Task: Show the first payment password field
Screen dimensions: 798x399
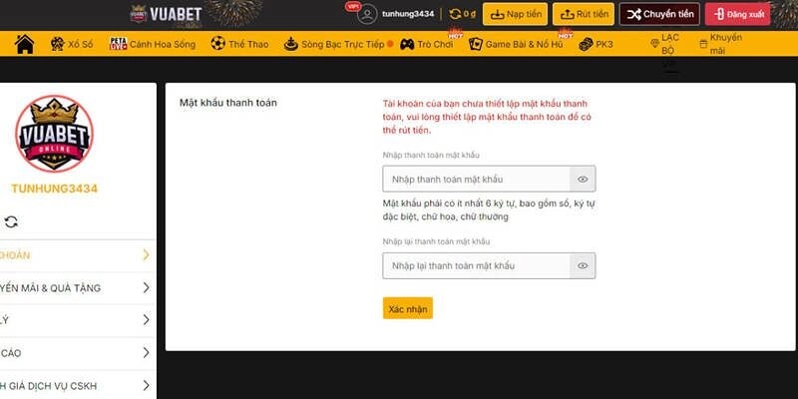Action: point(583,180)
